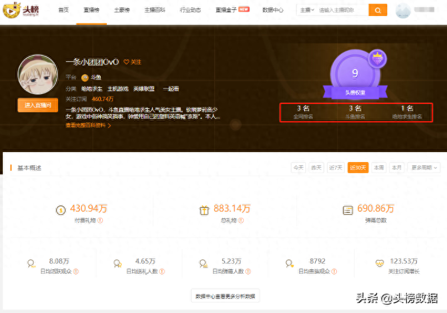Screen dimensions: 447x313
Task: Open the 主播 search type dropdown
Action: tap(306, 11)
